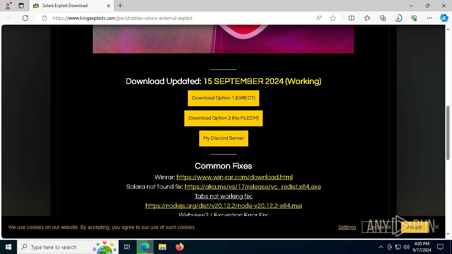This screenshot has width=452, height=254.
Task: Open the Read aloud feature
Action: pos(319,18)
